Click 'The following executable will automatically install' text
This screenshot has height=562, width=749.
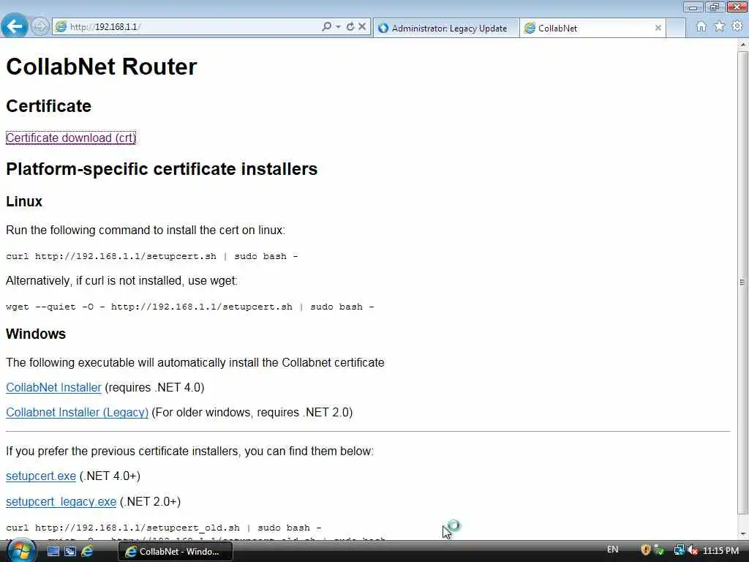(195, 363)
